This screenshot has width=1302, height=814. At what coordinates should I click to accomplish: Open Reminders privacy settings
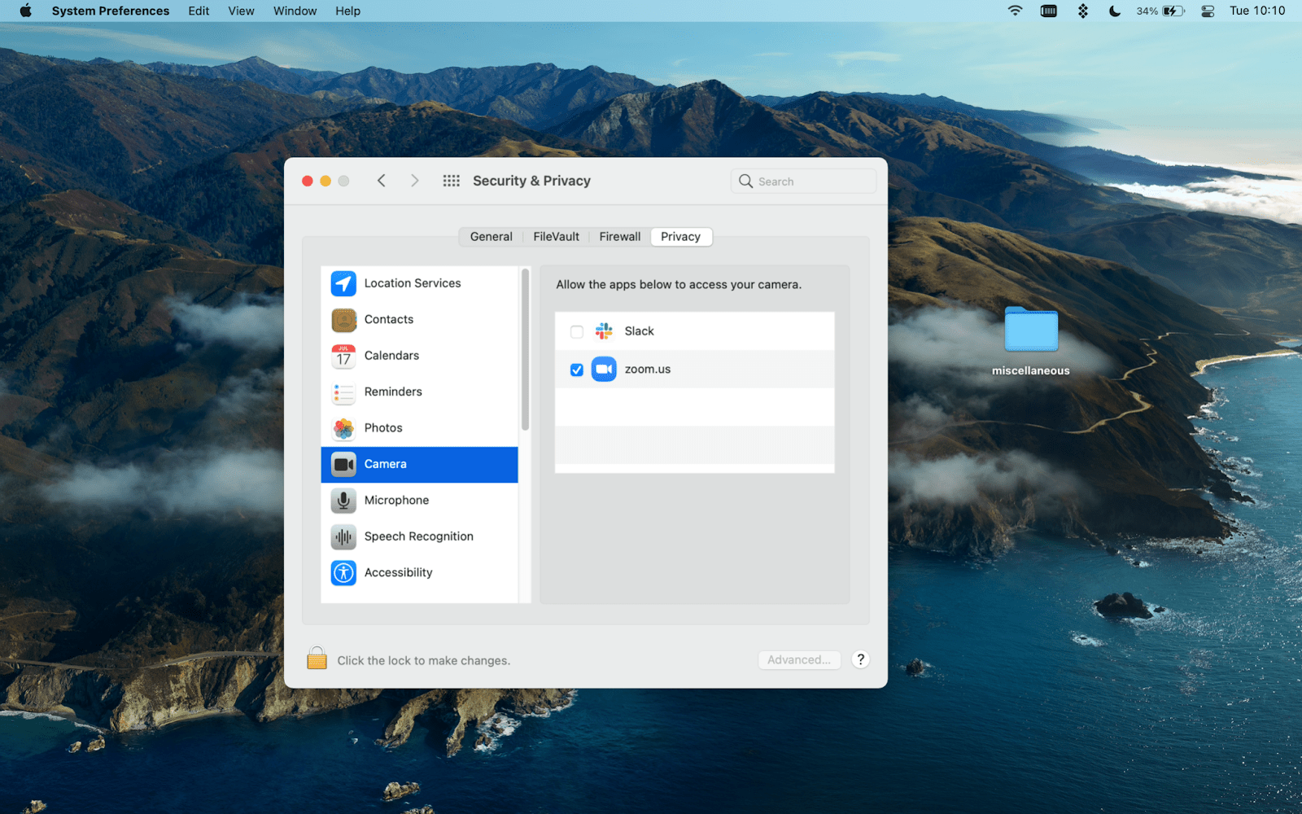coord(393,392)
